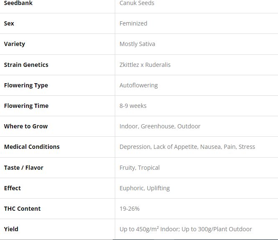Click the Mostly Sativa variety value
This screenshot has width=278, height=240.
[137, 44]
